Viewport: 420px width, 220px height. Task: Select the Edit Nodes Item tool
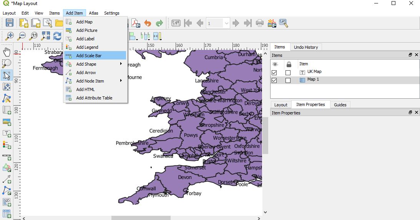point(7,98)
